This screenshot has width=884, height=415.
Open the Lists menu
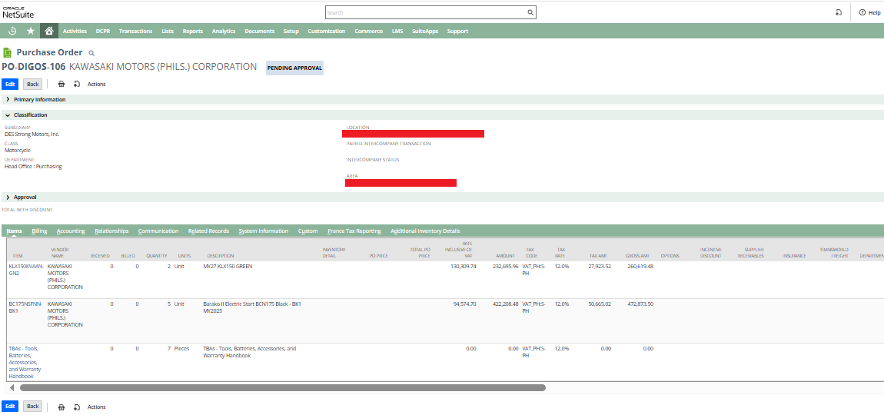(168, 31)
